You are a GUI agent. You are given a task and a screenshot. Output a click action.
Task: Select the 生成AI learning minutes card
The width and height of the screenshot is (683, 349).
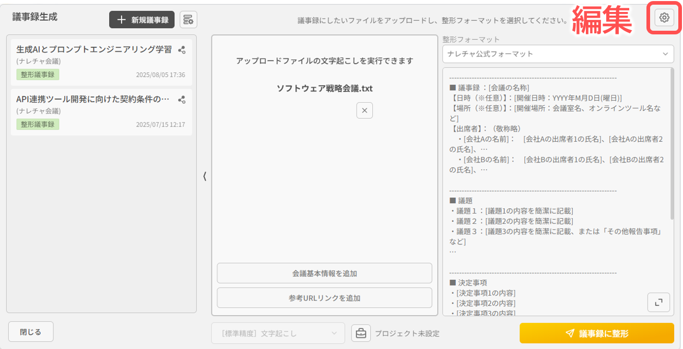(94, 61)
